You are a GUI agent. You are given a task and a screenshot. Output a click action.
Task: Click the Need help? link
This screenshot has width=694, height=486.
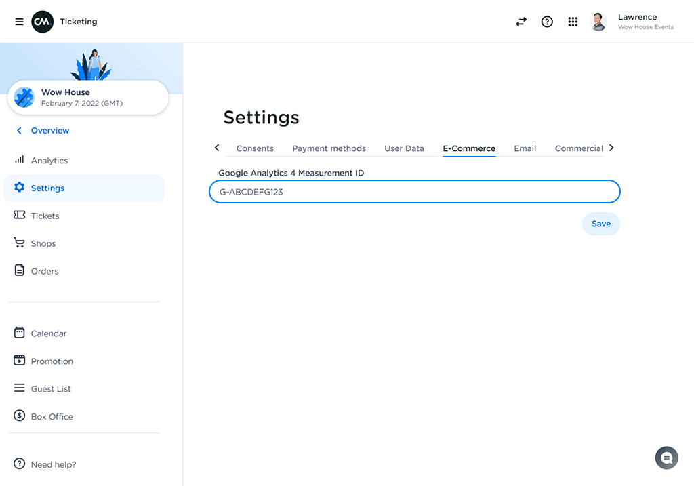pos(53,464)
